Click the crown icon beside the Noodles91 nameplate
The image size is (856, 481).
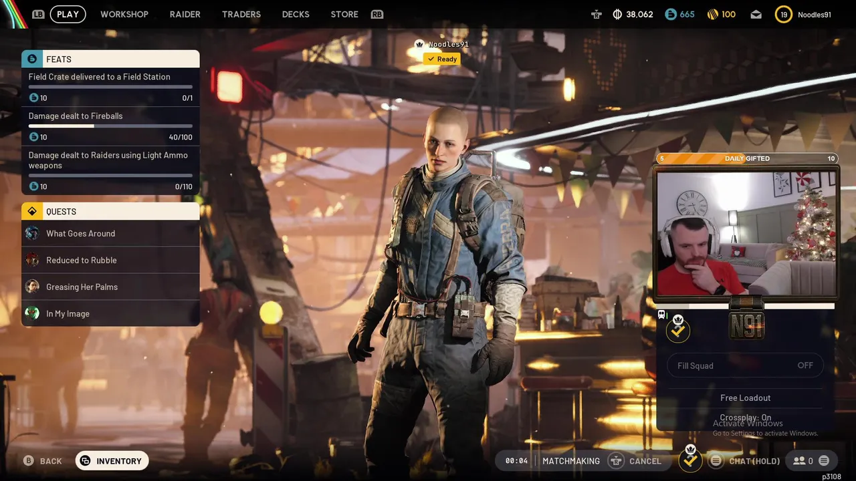[x=419, y=44]
